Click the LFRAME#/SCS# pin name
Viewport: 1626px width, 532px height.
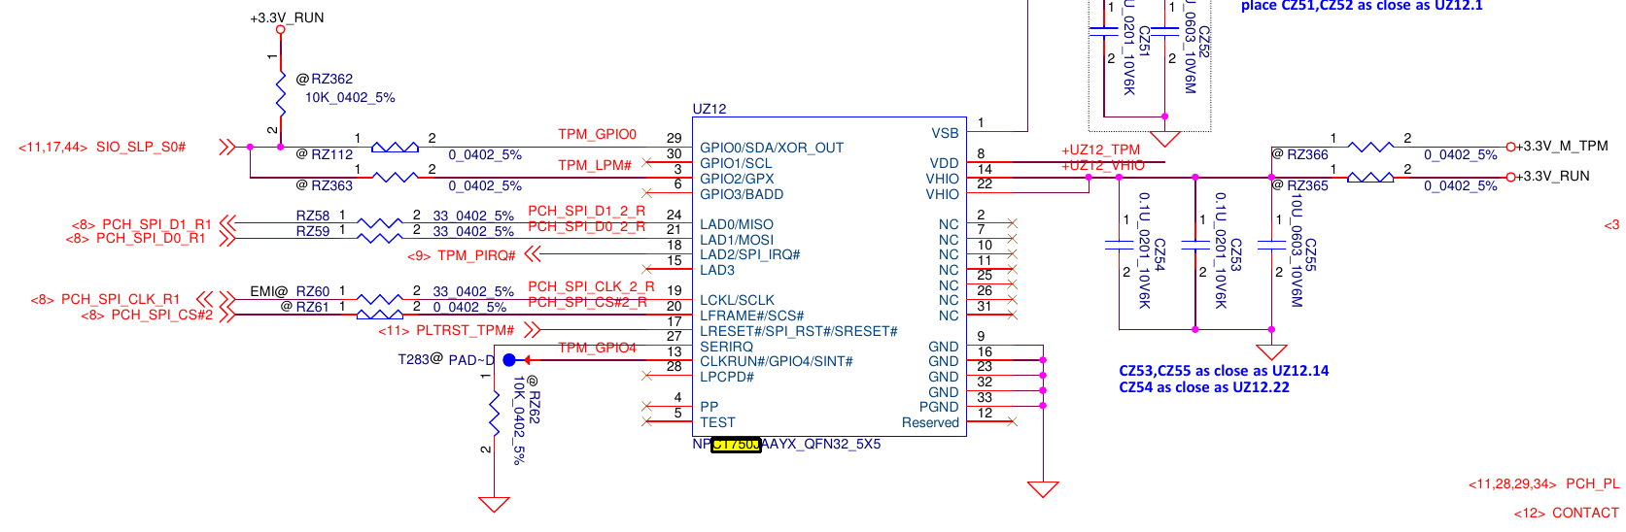[752, 316]
